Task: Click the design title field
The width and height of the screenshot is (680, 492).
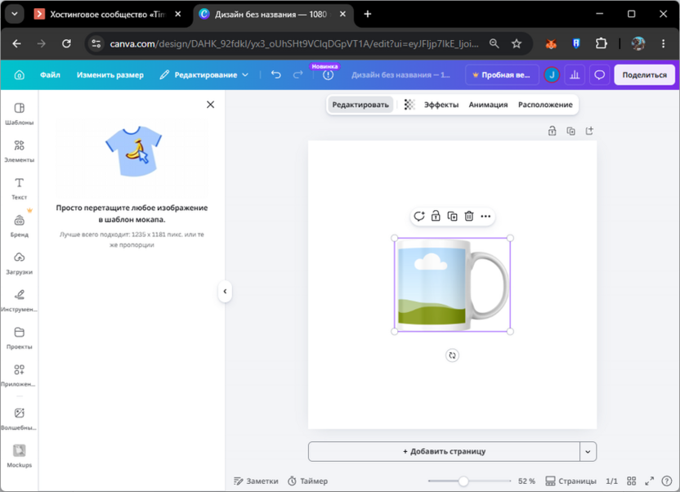Action: (400, 75)
